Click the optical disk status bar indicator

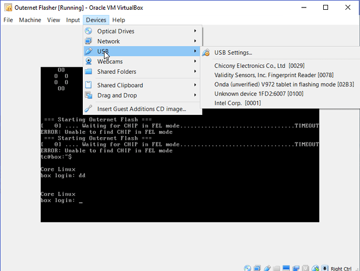[247, 268]
